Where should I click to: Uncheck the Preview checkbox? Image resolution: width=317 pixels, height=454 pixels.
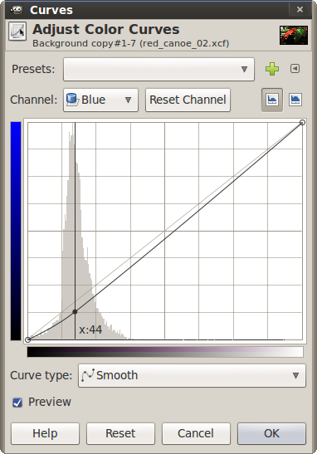17,403
